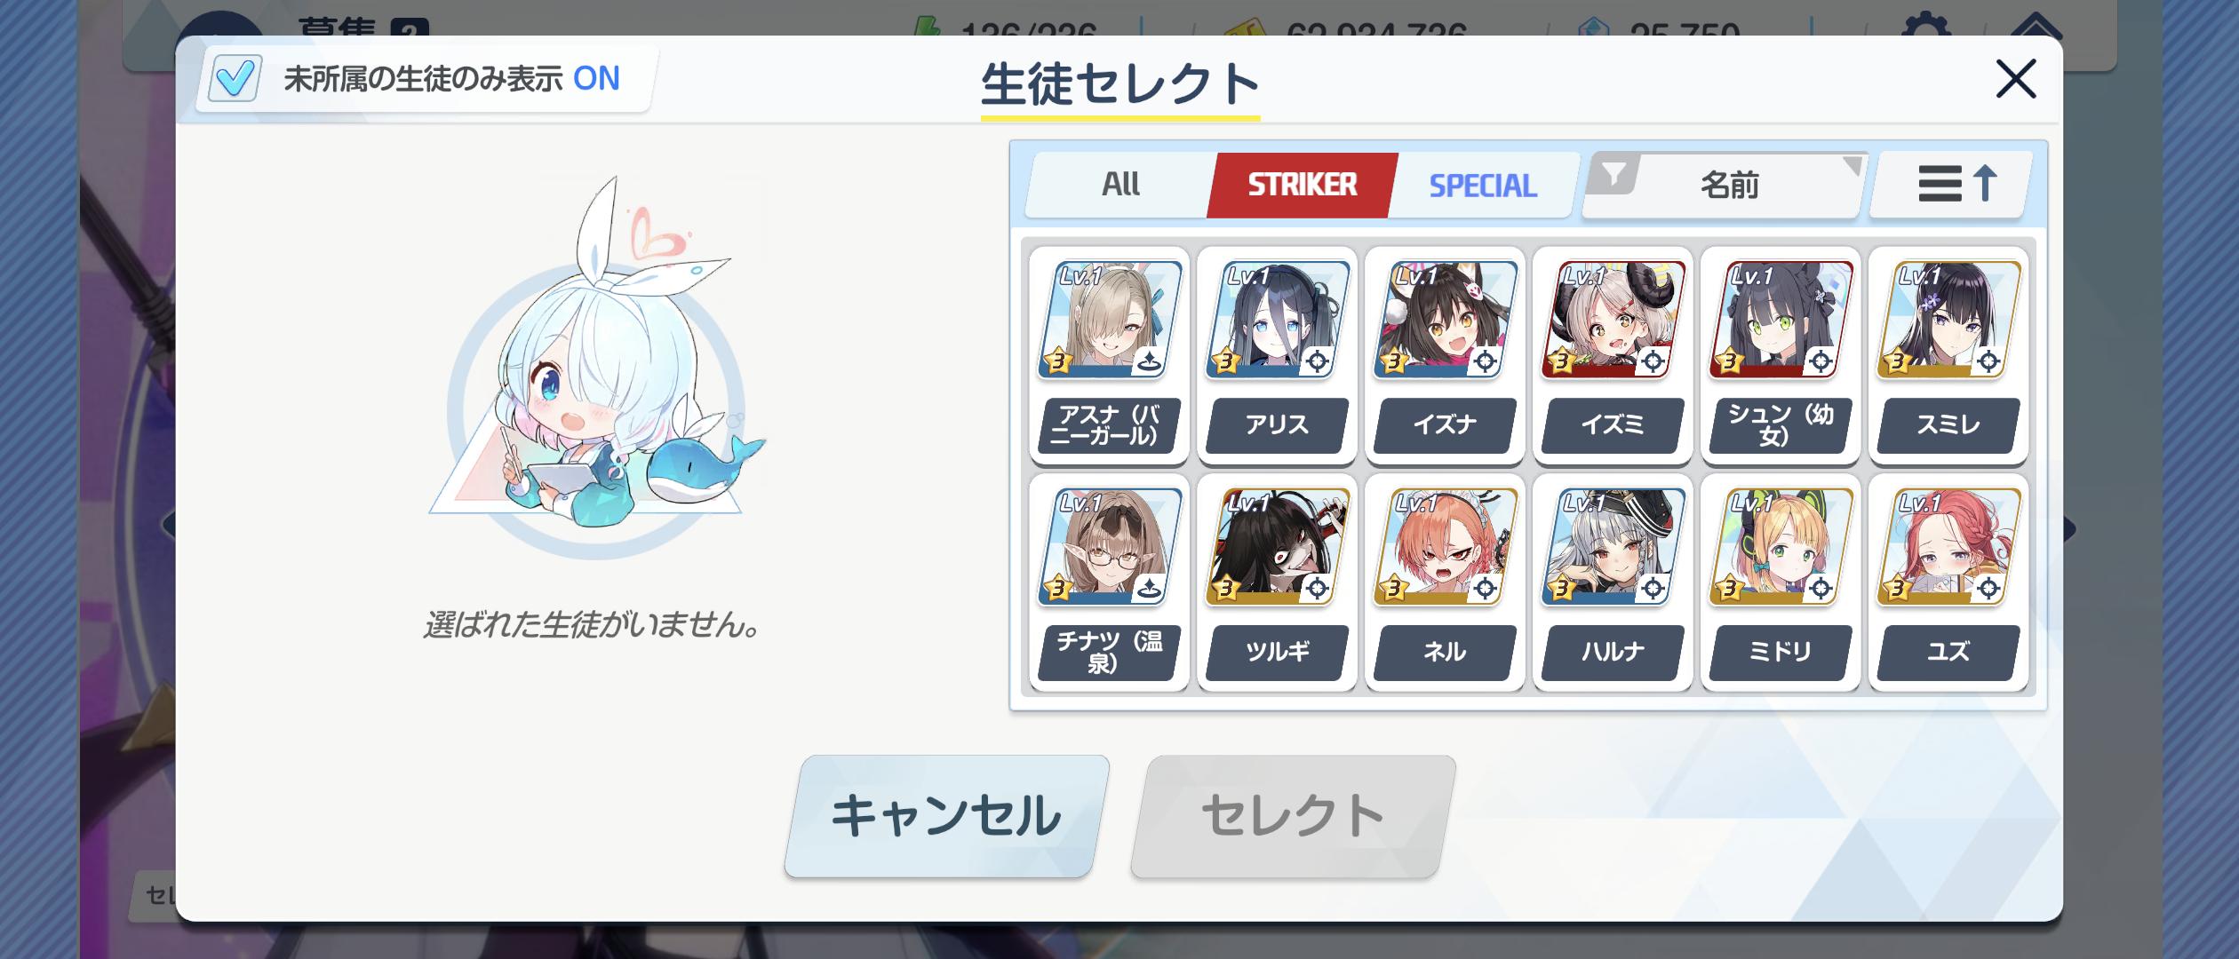The height and width of the screenshot is (959, 2239).
Task: Choose ミドリ student card
Action: (1781, 583)
